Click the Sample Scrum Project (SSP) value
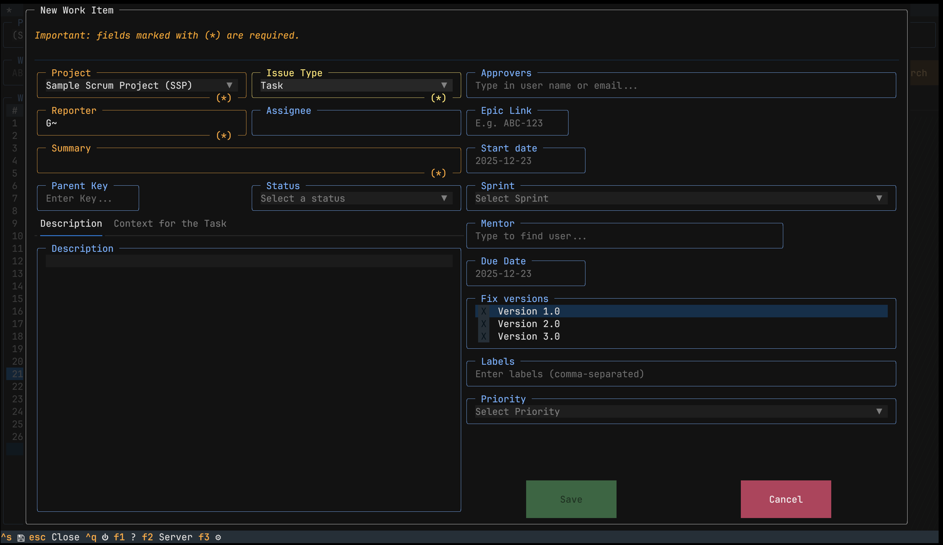The width and height of the screenshot is (943, 545). click(119, 86)
